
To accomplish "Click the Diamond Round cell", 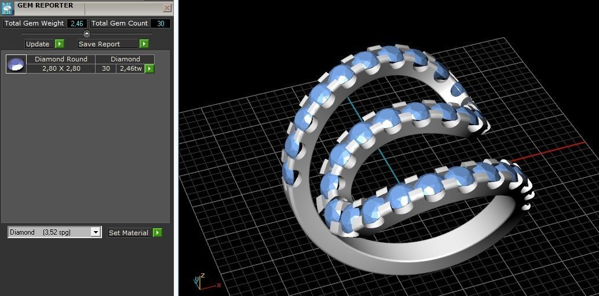I will click(x=61, y=59).
